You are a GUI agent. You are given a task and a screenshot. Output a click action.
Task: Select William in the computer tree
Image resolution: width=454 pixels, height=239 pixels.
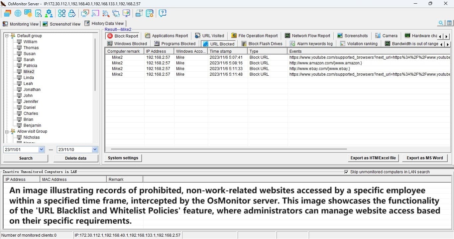[x=30, y=41]
